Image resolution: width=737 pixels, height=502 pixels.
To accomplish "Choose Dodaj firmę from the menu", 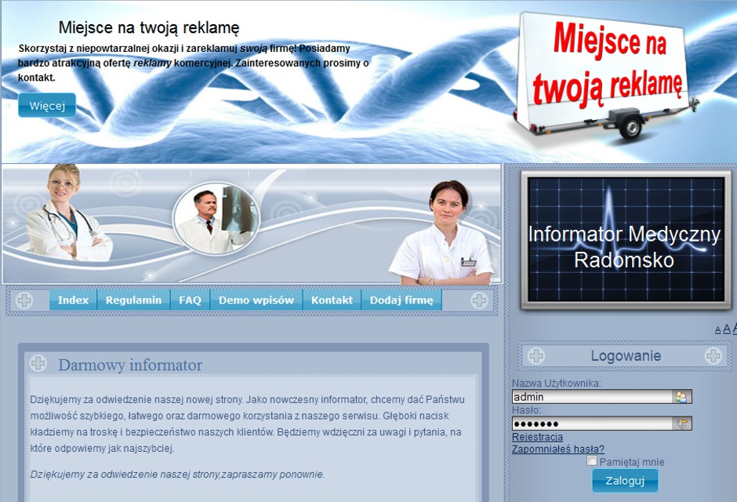I will 401,300.
